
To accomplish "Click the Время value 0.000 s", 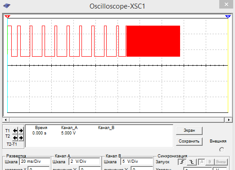I will tap(39, 133).
